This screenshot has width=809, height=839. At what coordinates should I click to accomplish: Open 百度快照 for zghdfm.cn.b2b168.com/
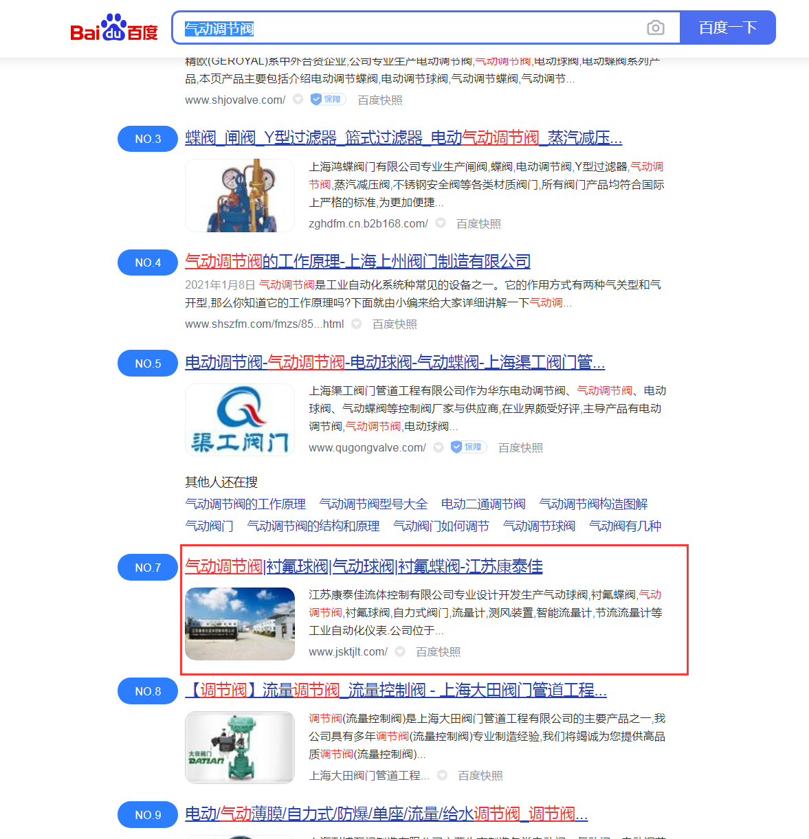[x=479, y=223]
